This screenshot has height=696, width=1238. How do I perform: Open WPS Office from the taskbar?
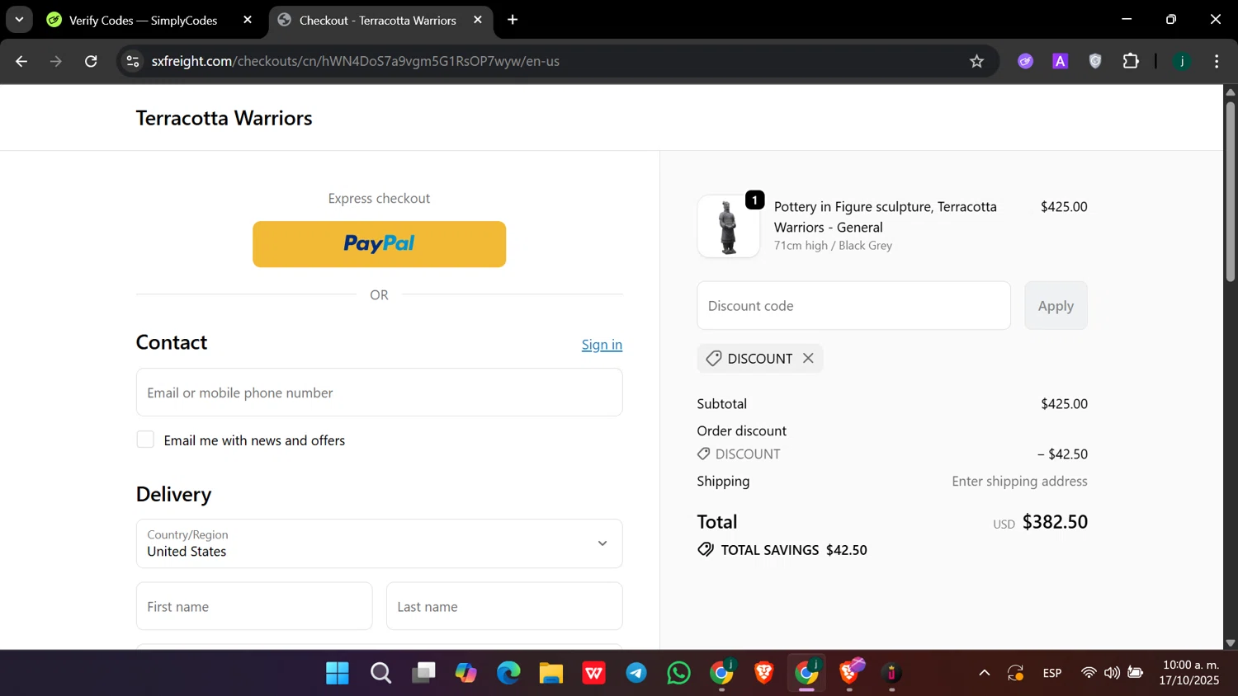tap(593, 673)
